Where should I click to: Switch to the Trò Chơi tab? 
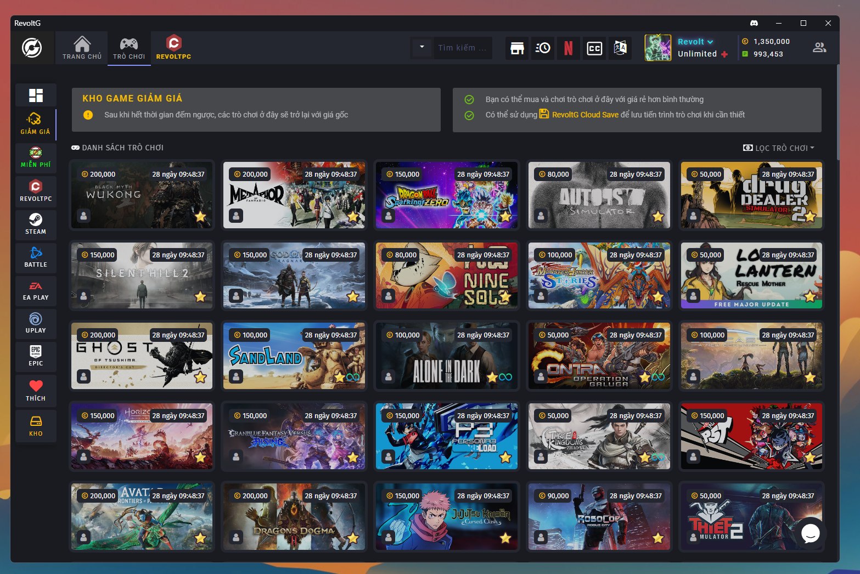click(129, 48)
